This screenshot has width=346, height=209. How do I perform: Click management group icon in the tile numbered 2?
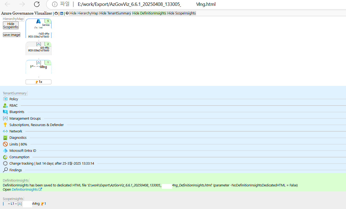[x=39, y=44]
